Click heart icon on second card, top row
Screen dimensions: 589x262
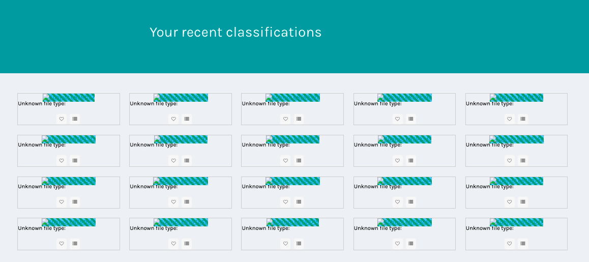[173, 119]
